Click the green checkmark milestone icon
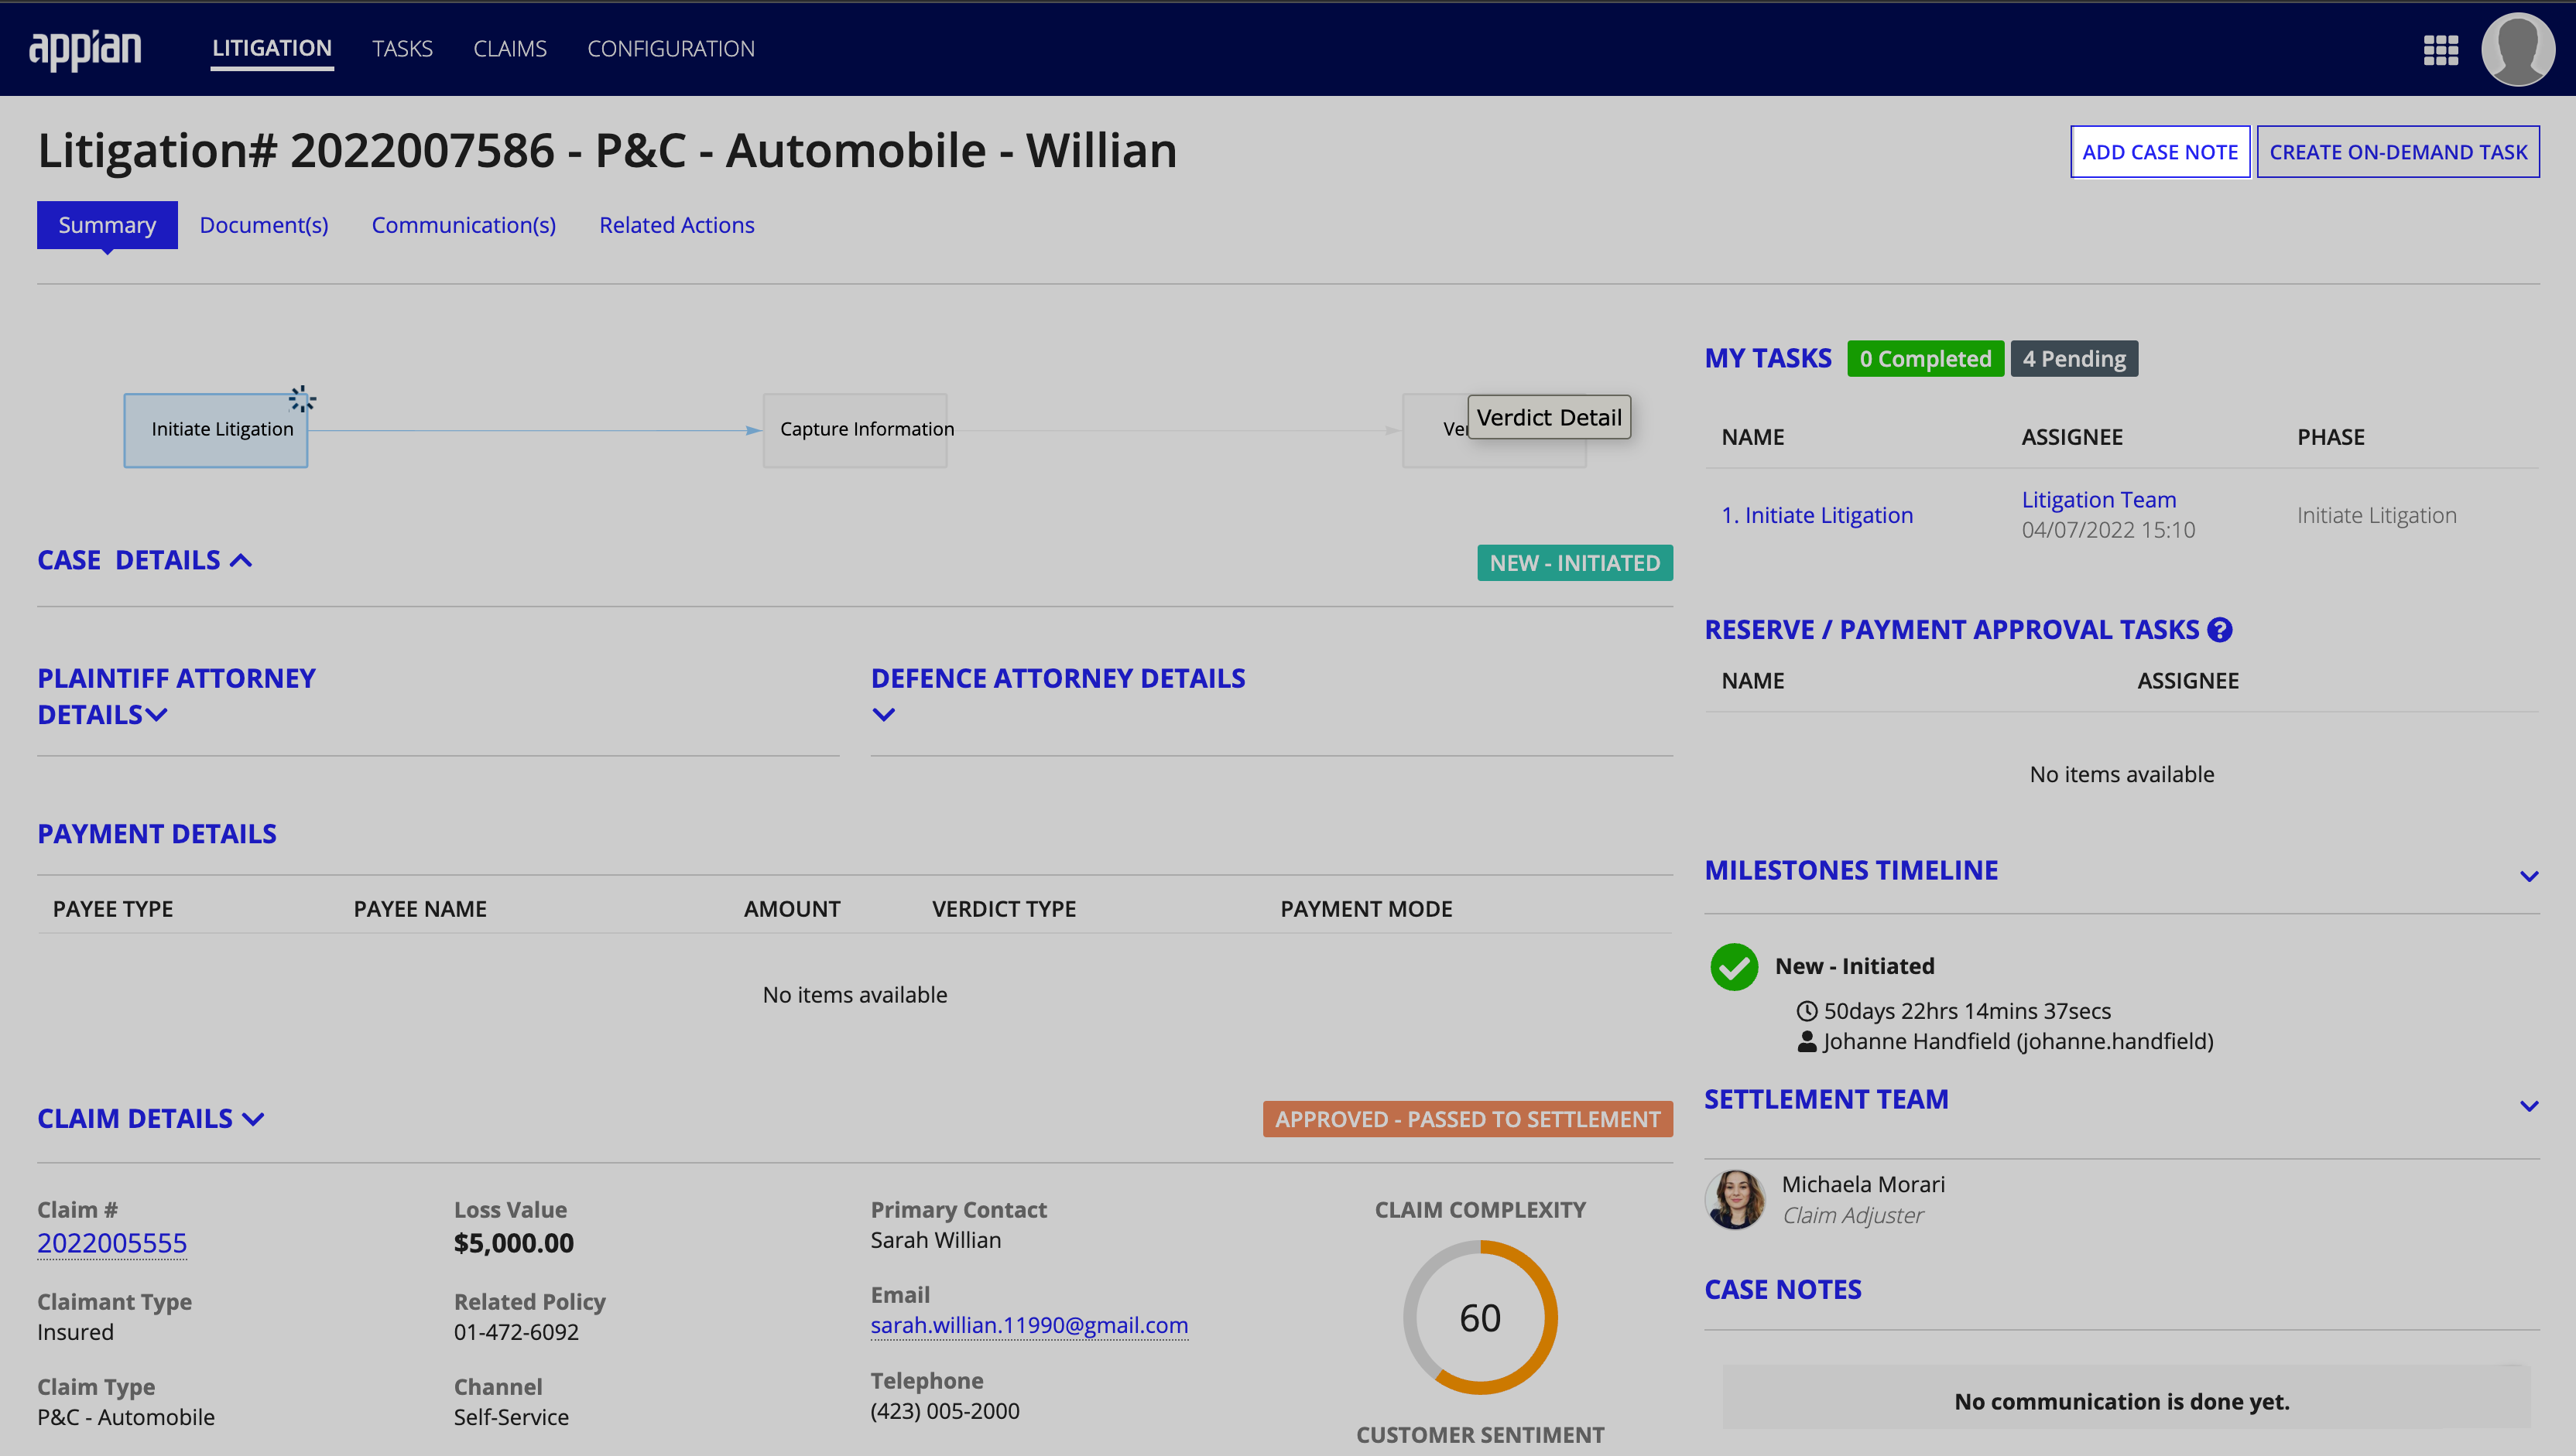The width and height of the screenshot is (2576, 1456). pos(1734,966)
